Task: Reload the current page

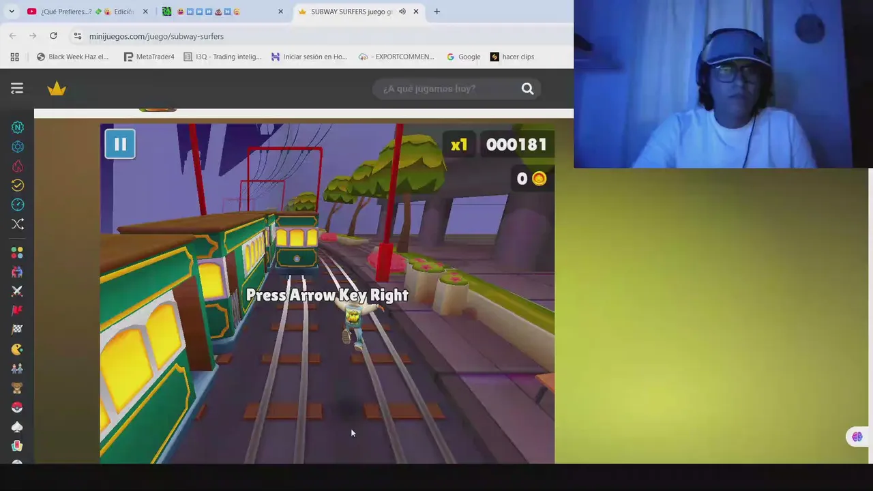Action: (53, 35)
